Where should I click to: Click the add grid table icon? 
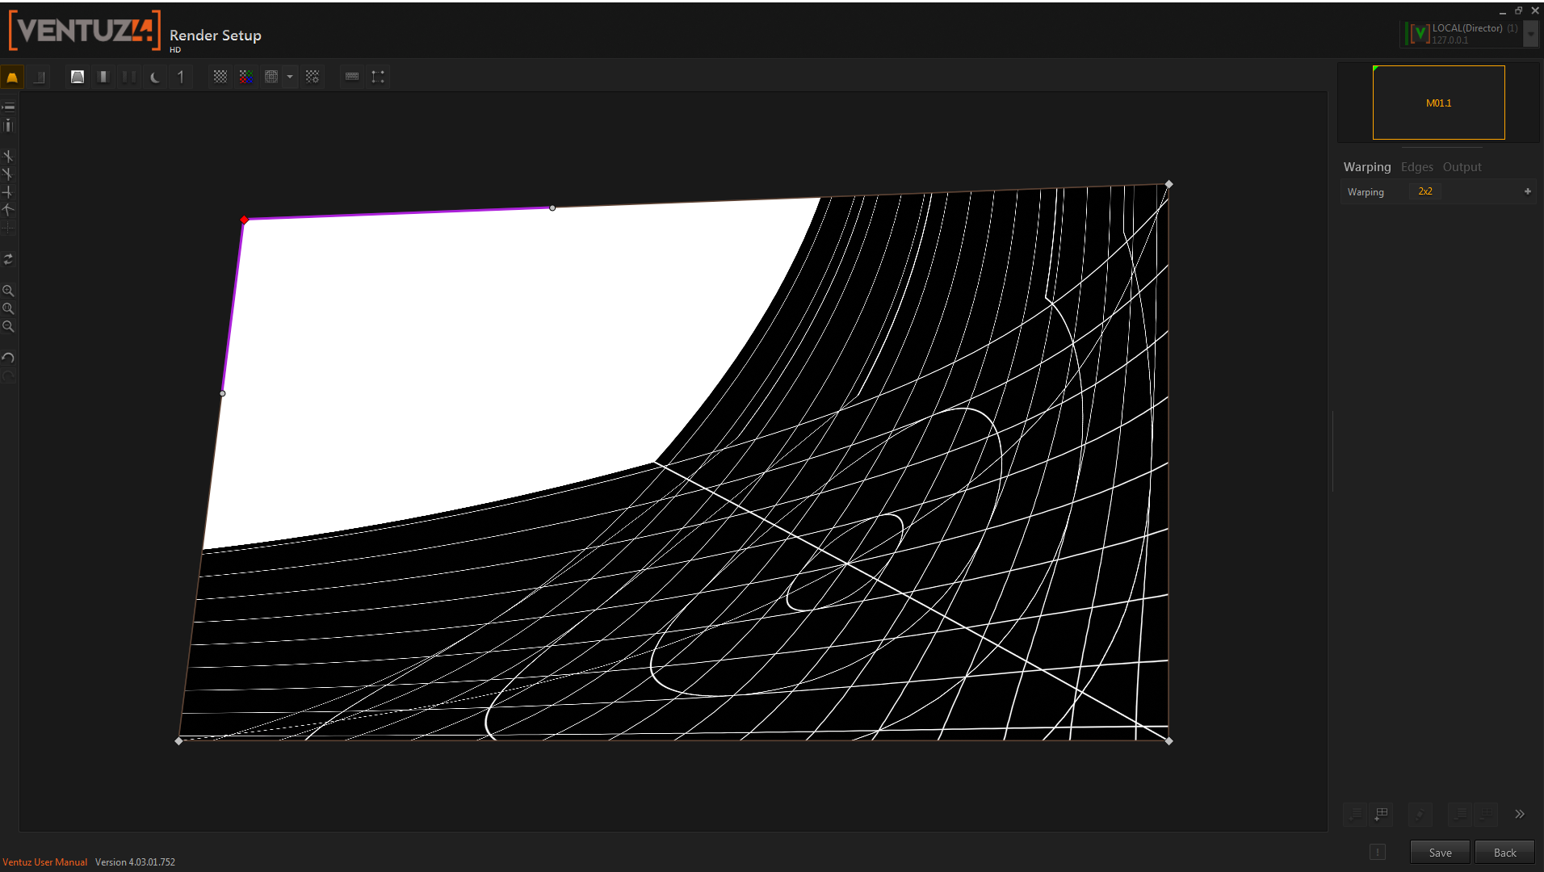(1382, 814)
